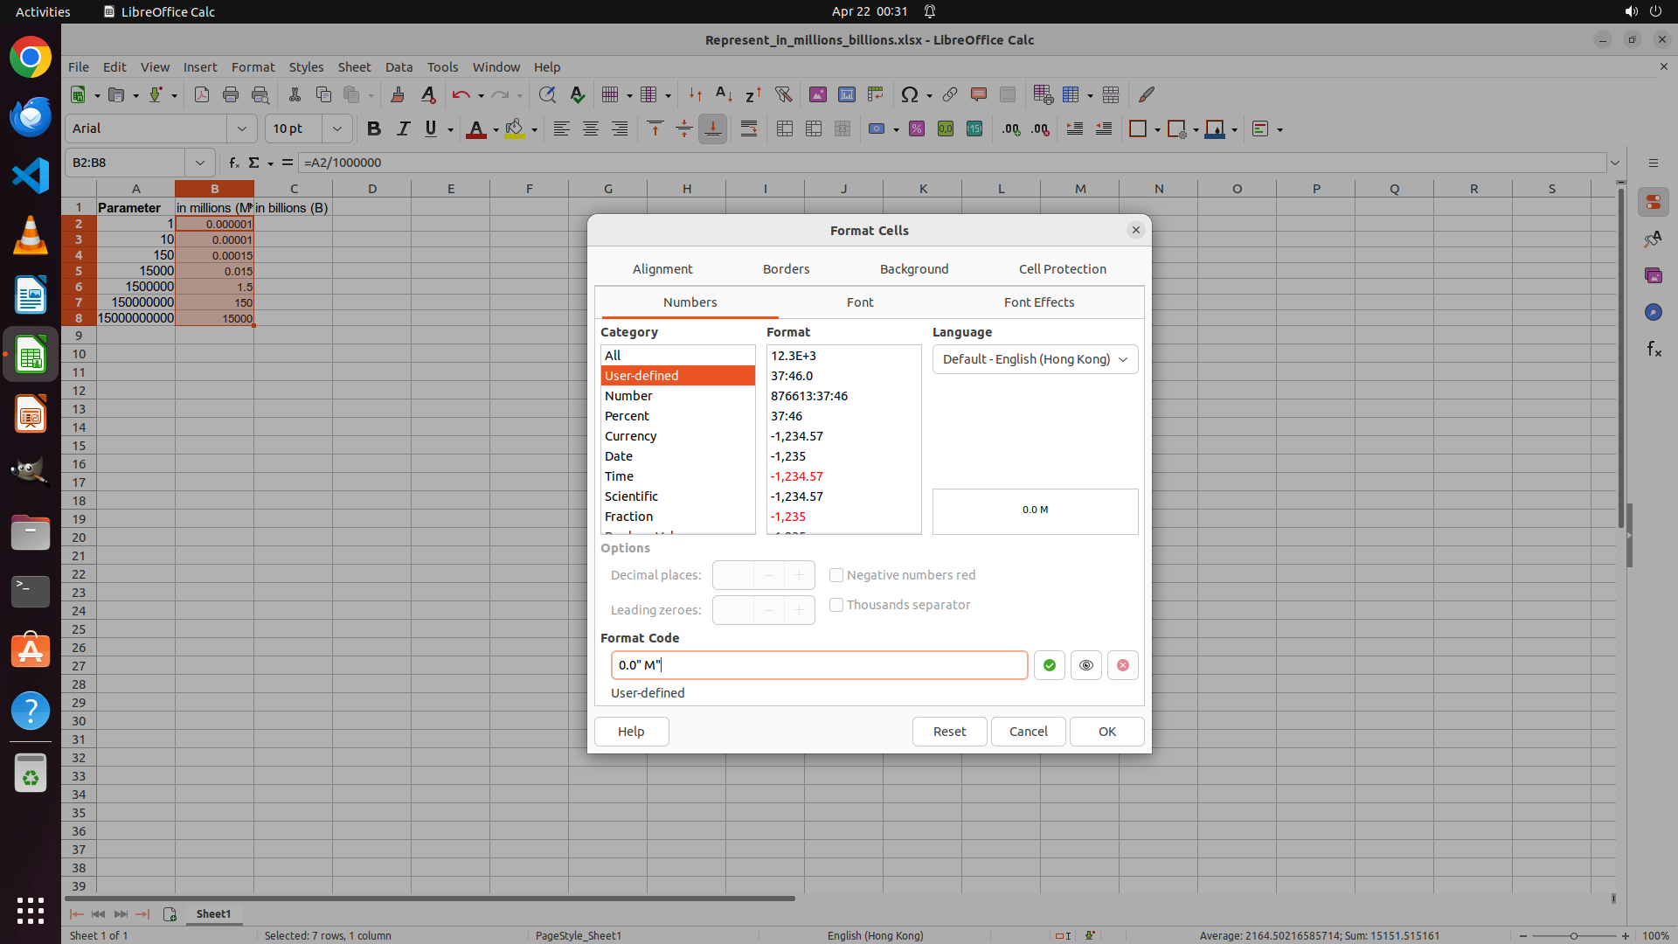The height and width of the screenshot is (944, 1678).
Task: Click the Format Code input field
Action: [819, 665]
